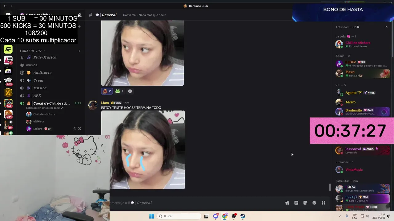Click the ESP LAA language indicator
The height and width of the screenshot is (221, 394).
[x=355, y=216]
